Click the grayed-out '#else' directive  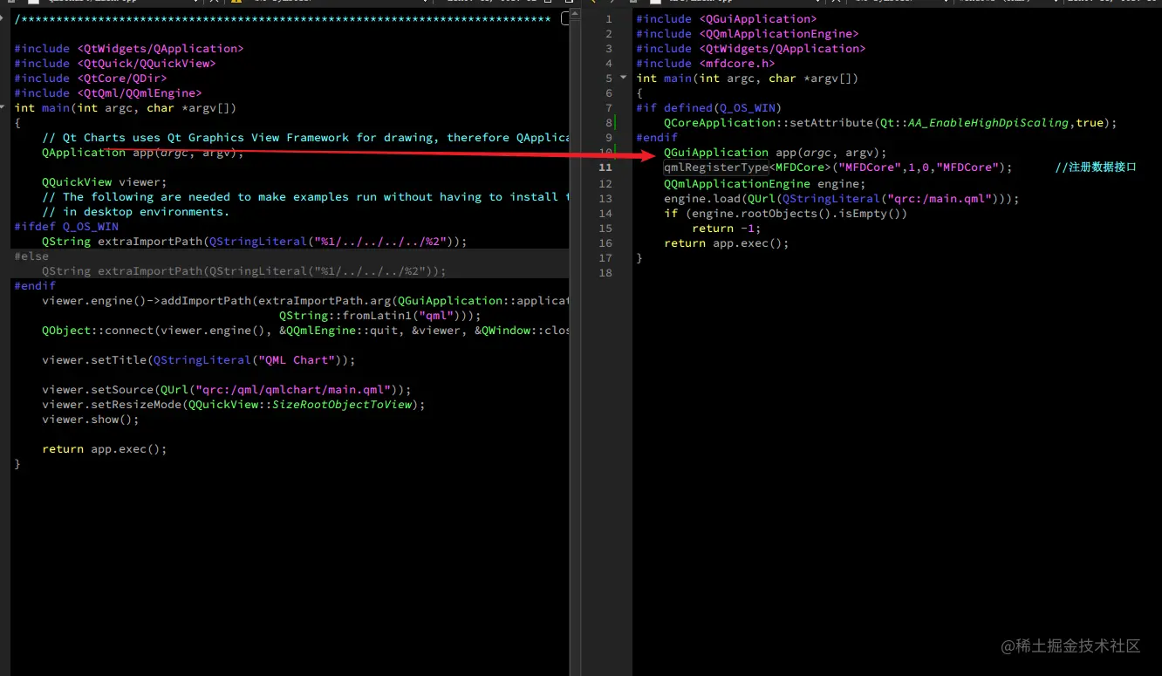click(31, 256)
